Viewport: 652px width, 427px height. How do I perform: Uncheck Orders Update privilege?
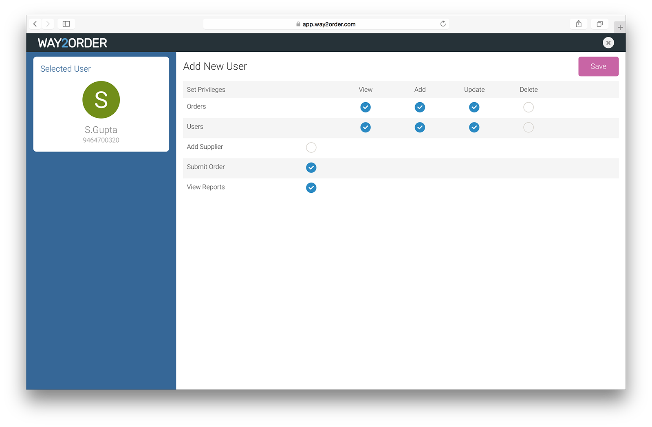(474, 107)
